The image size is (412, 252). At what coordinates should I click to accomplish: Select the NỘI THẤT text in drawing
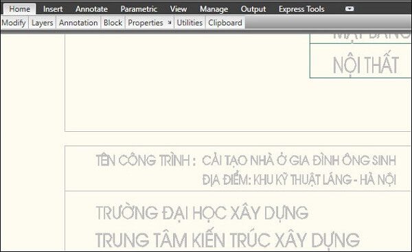366,64
